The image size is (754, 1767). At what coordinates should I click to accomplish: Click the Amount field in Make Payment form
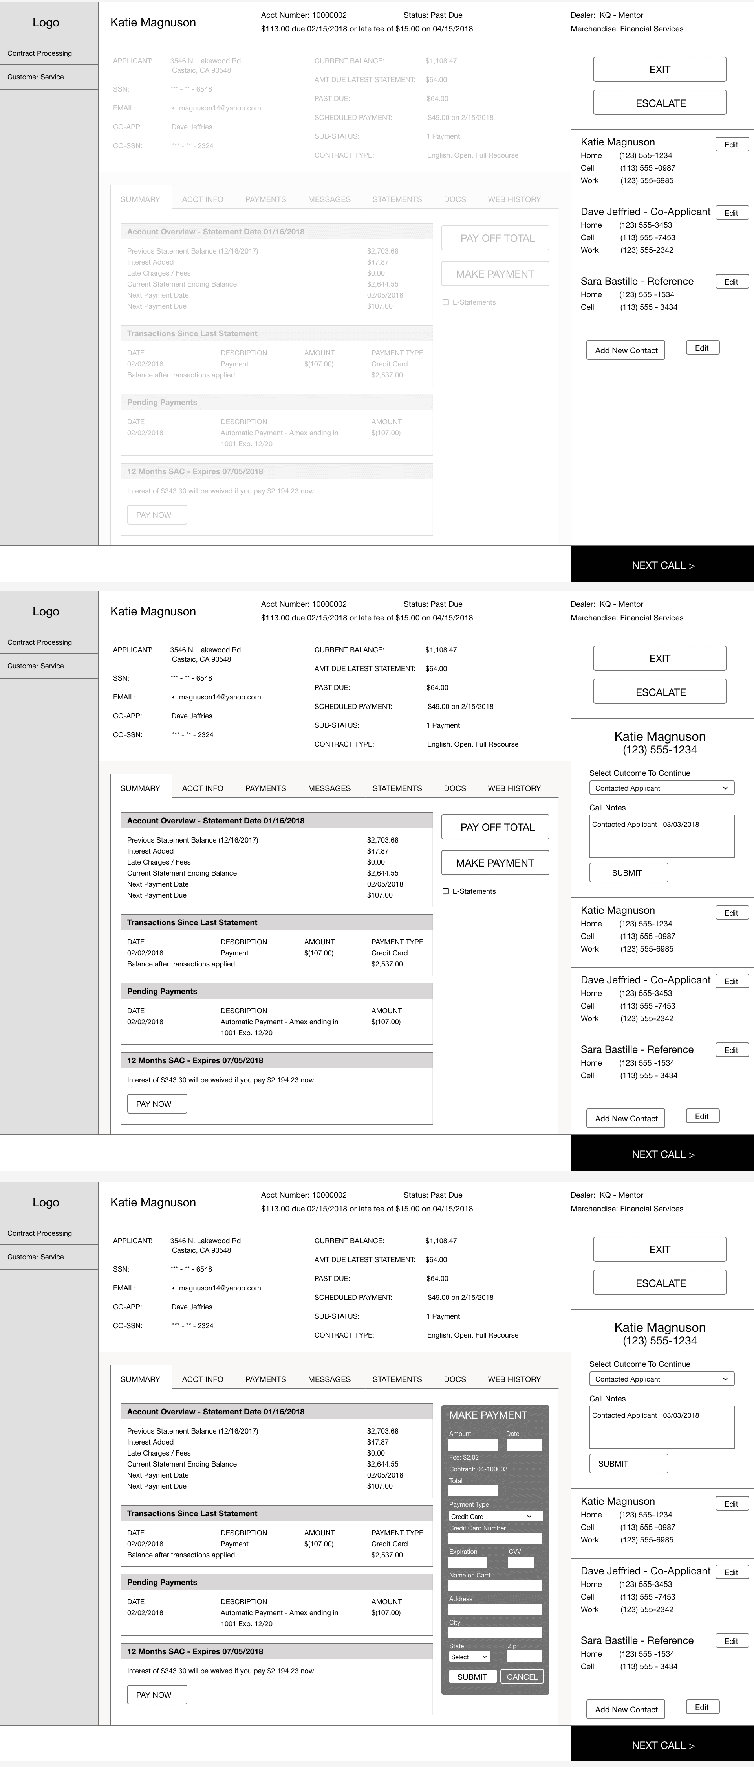coord(472,1445)
